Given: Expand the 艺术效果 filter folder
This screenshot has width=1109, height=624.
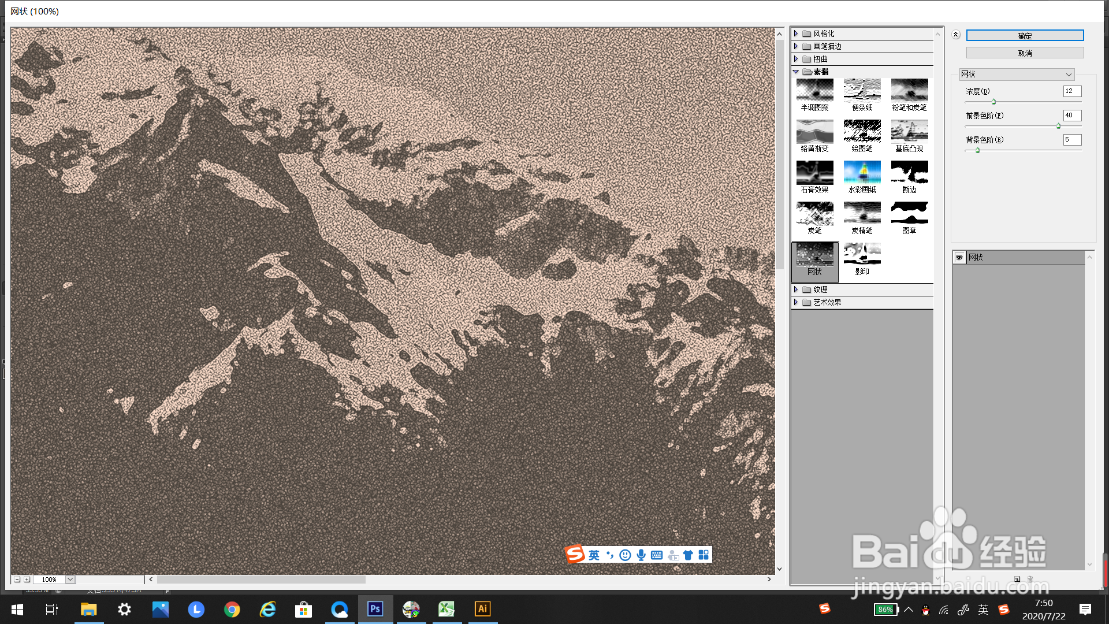Looking at the screenshot, I should [x=796, y=302].
